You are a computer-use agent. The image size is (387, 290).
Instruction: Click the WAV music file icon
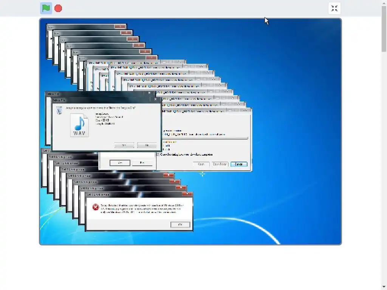tap(79, 125)
